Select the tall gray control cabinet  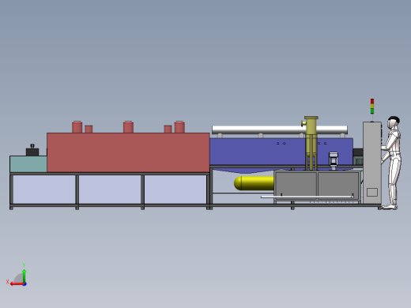coord(372,163)
